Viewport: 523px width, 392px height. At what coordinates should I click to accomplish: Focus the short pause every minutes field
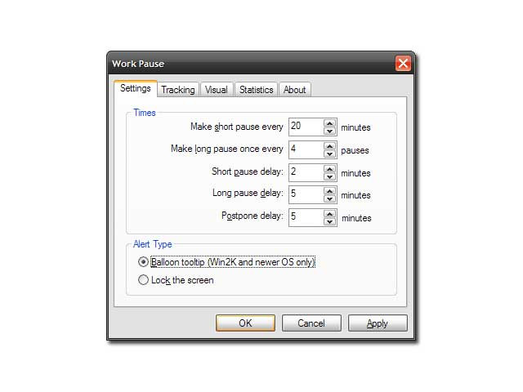pyautogui.click(x=306, y=127)
